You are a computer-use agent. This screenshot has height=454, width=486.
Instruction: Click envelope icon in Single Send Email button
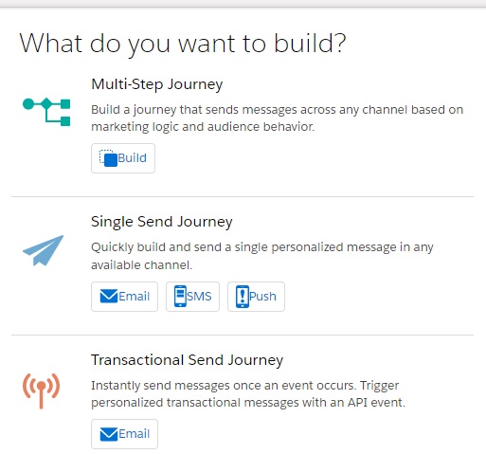109,297
